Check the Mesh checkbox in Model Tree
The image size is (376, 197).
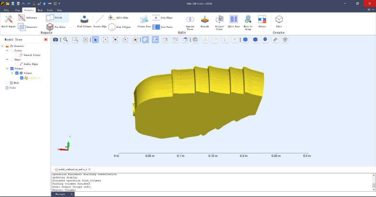click(7, 83)
